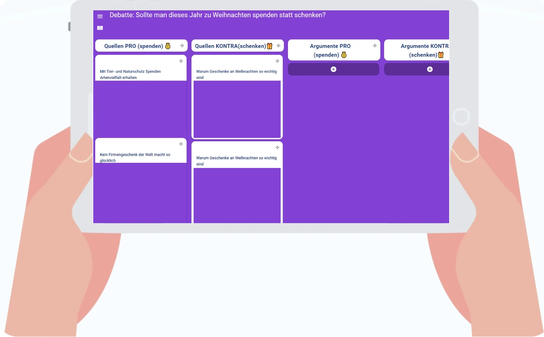
Task: Open 'Kein Firmengeschenk der Welt' card title
Action: pyautogui.click(x=135, y=157)
